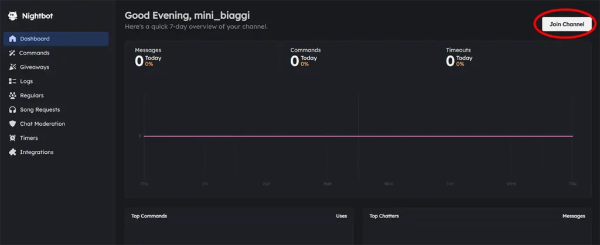Click the Top Chatters heading
This screenshot has width=600, height=245.
384,216
